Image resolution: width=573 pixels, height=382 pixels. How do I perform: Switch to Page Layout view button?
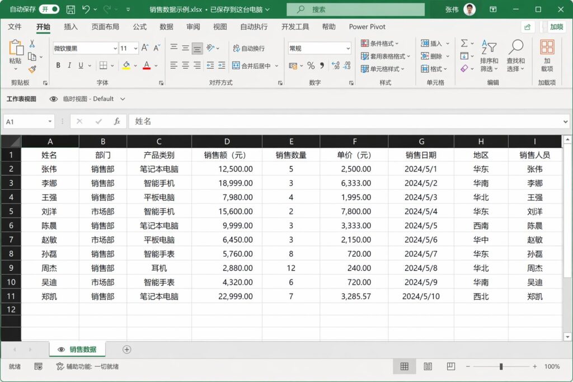(x=428, y=366)
